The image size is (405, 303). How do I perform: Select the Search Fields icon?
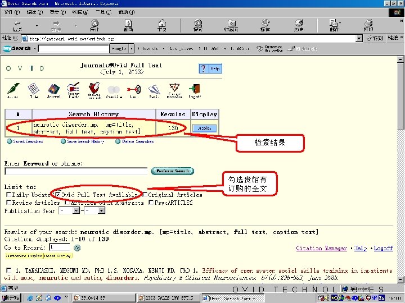74,90
